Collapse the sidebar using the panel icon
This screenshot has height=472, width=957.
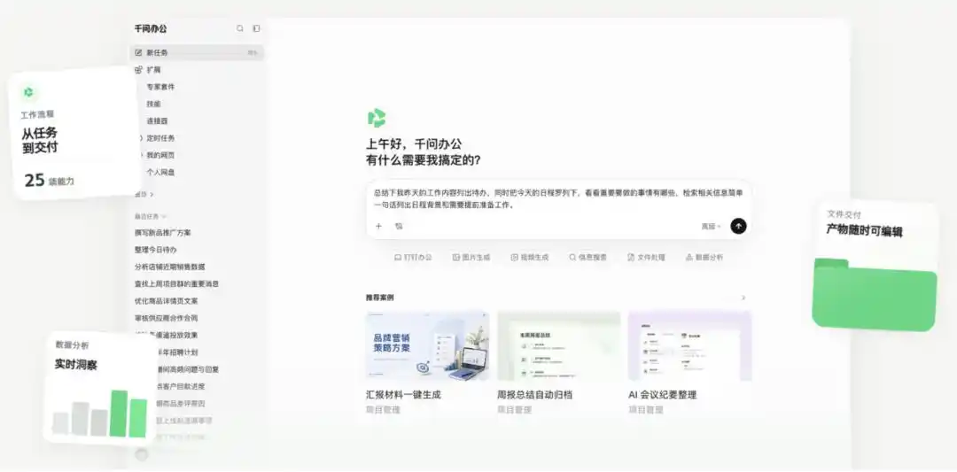click(256, 28)
